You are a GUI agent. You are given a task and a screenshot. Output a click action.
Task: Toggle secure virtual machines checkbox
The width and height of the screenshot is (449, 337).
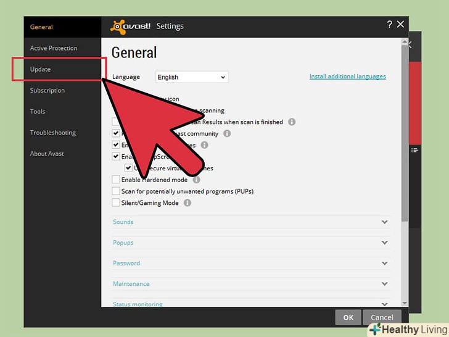click(x=128, y=168)
